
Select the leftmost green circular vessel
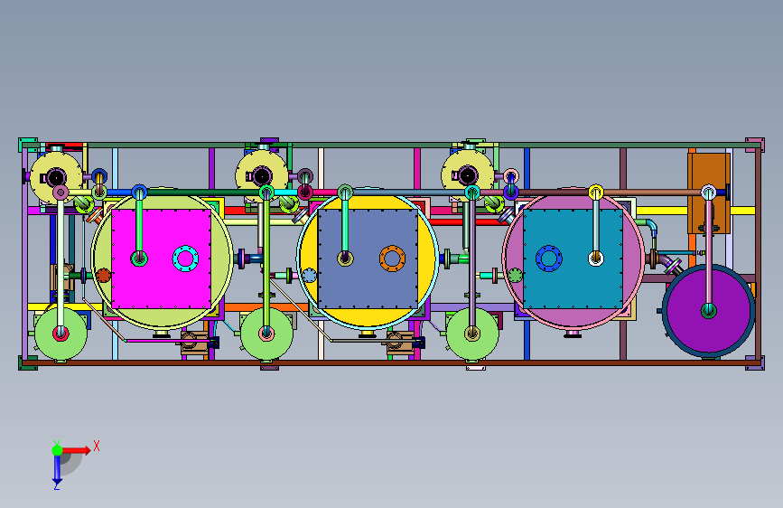click(x=61, y=334)
